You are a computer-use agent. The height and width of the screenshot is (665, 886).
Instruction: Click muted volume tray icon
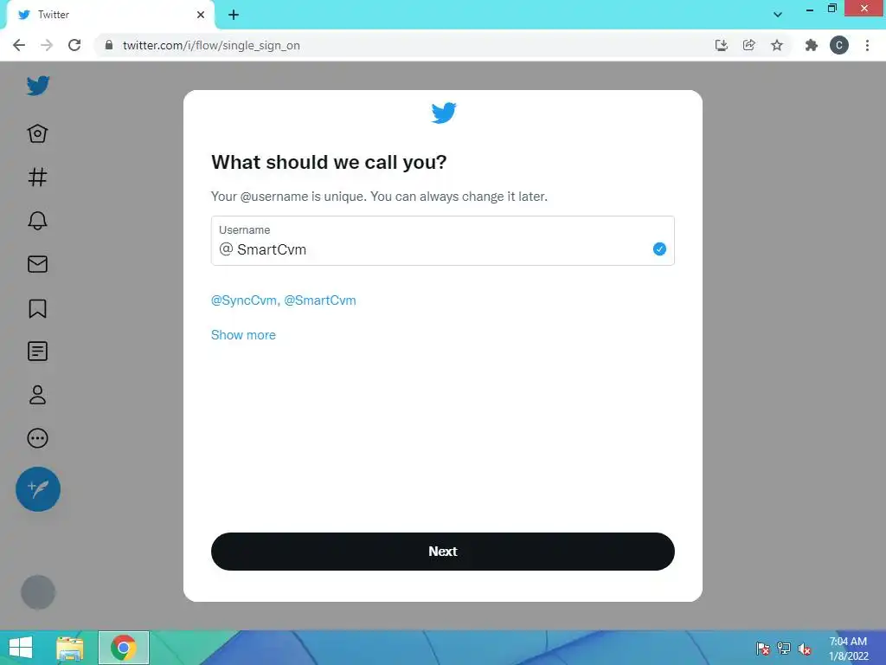(805, 649)
